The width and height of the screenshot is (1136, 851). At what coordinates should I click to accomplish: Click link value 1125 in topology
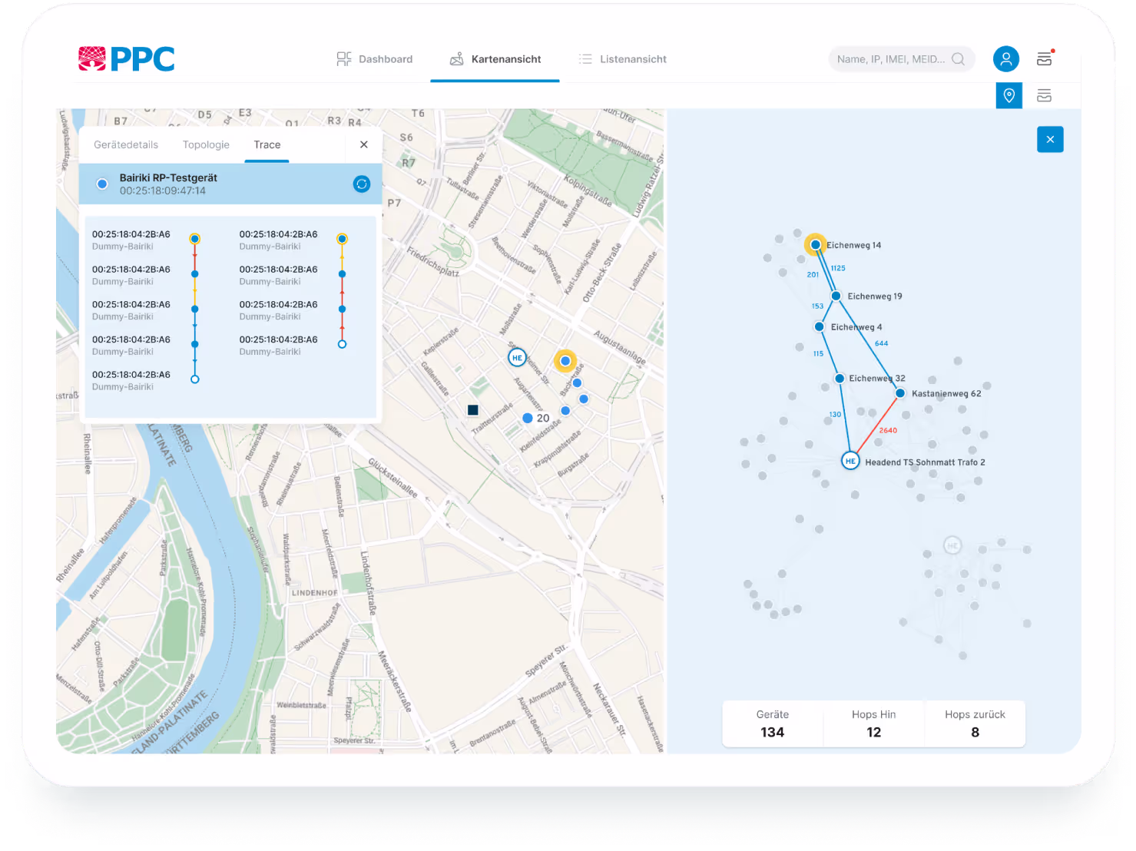click(x=838, y=269)
